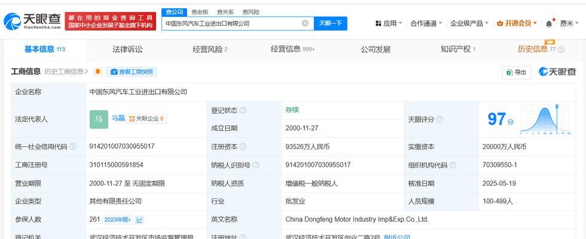The image size is (586, 239).
Task: Click the 导出 export button
Action: (517, 72)
